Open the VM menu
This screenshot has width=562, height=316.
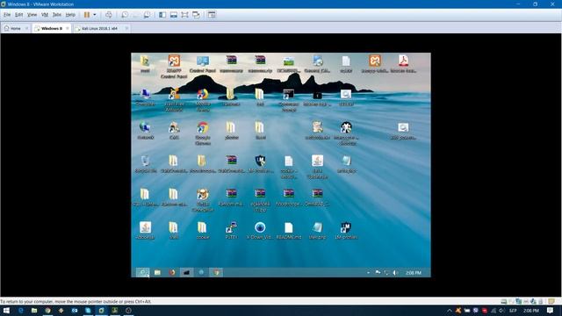click(45, 15)
